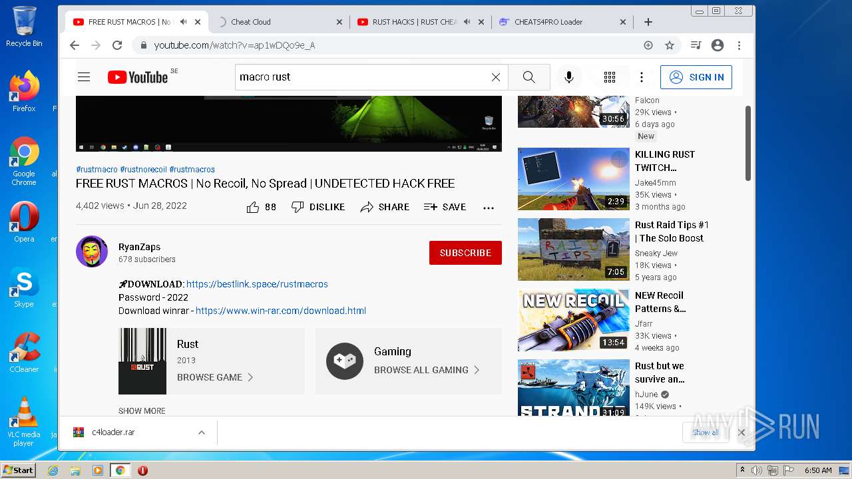This screenshot has width=852, height=479.
Task: Reload the page in Chrome
Action: [117, 45]
